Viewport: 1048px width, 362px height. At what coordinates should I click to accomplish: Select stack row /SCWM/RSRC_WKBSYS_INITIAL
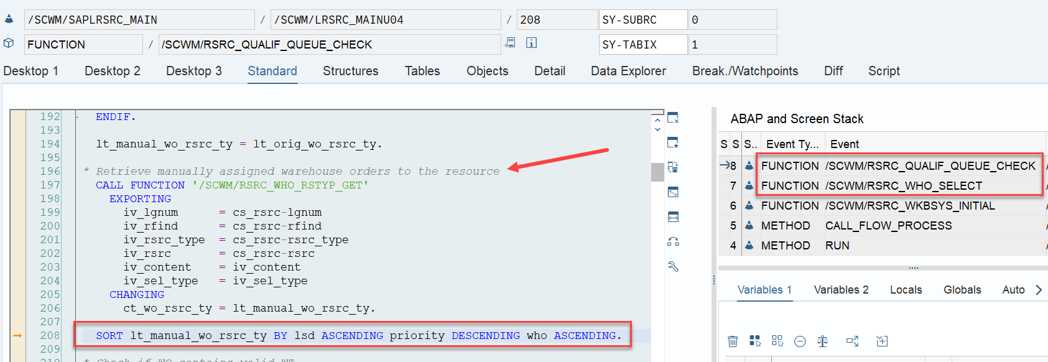[x=883, y=206]
